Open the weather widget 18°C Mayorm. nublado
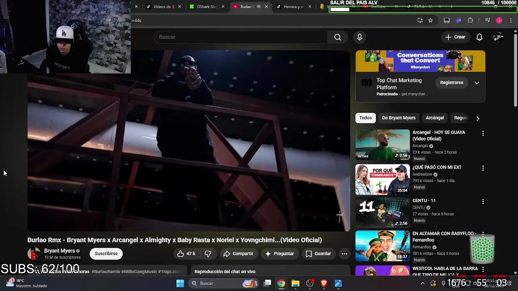Image resolution: width=518 pixels, height=291 pixels. (26, 283)
